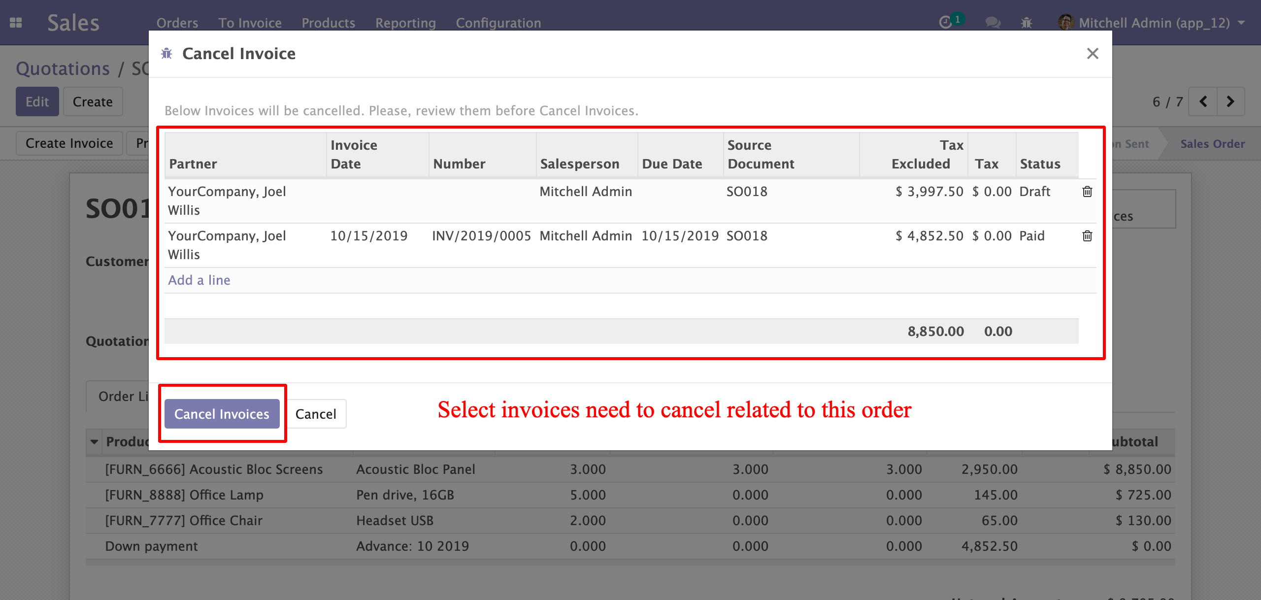Viewport: 1261px width, 600px height.
Task: Open the To Invoice menu
Action: 250,23
